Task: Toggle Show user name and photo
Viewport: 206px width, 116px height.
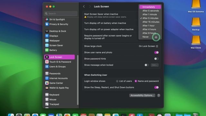Action: (x=156, y=53)
